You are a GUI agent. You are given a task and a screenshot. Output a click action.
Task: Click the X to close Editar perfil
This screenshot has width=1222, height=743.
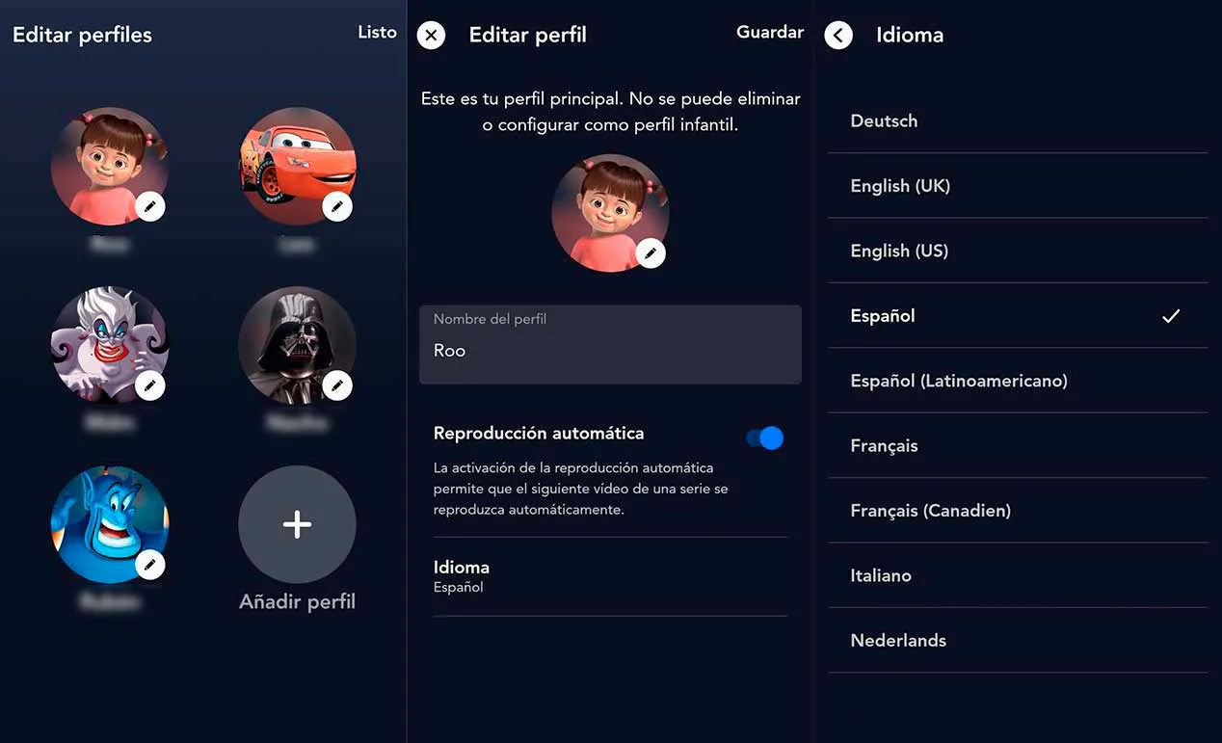pyautogui.click(x=431, y=35)
